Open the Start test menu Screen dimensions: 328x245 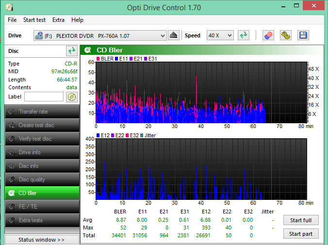(x=34, y=20)
